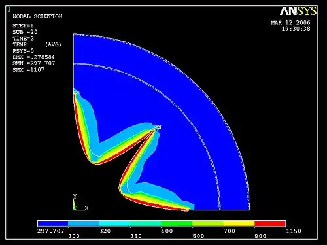Click the SMN =297.707 label
327x245 pixels.
pos(34,63)
